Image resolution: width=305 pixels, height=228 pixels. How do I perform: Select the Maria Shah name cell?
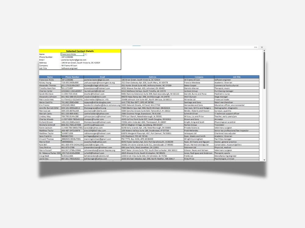tap(50, 142)
